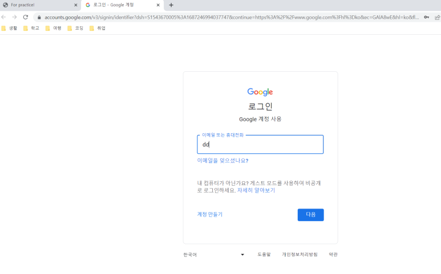Click the 'Google 계정 사용' subtitle text
Screen dimensions: 441x274
pos(260,119)
